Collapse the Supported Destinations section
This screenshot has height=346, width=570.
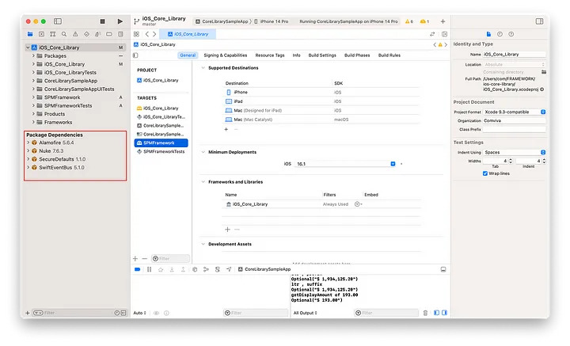(203, 68)
